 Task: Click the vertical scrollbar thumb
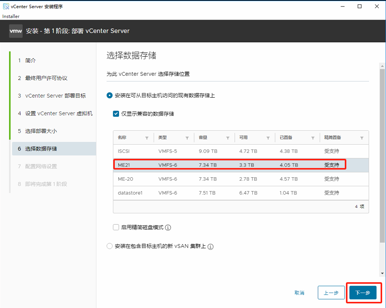(x=382, y=156)
